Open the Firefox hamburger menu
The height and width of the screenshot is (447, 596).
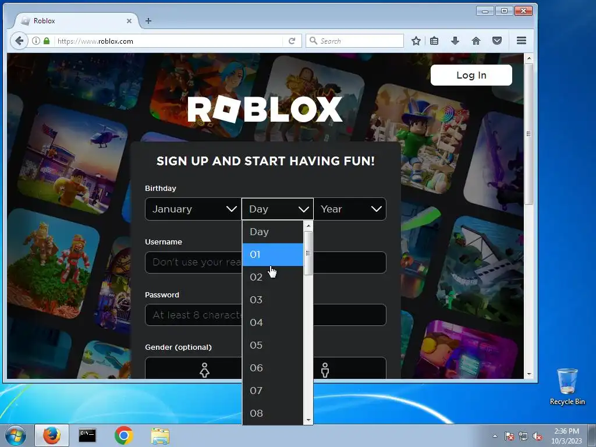point(521,41)
